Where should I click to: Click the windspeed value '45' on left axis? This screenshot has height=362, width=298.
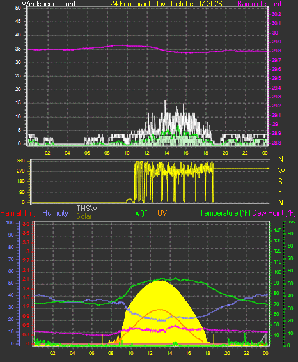18,22
